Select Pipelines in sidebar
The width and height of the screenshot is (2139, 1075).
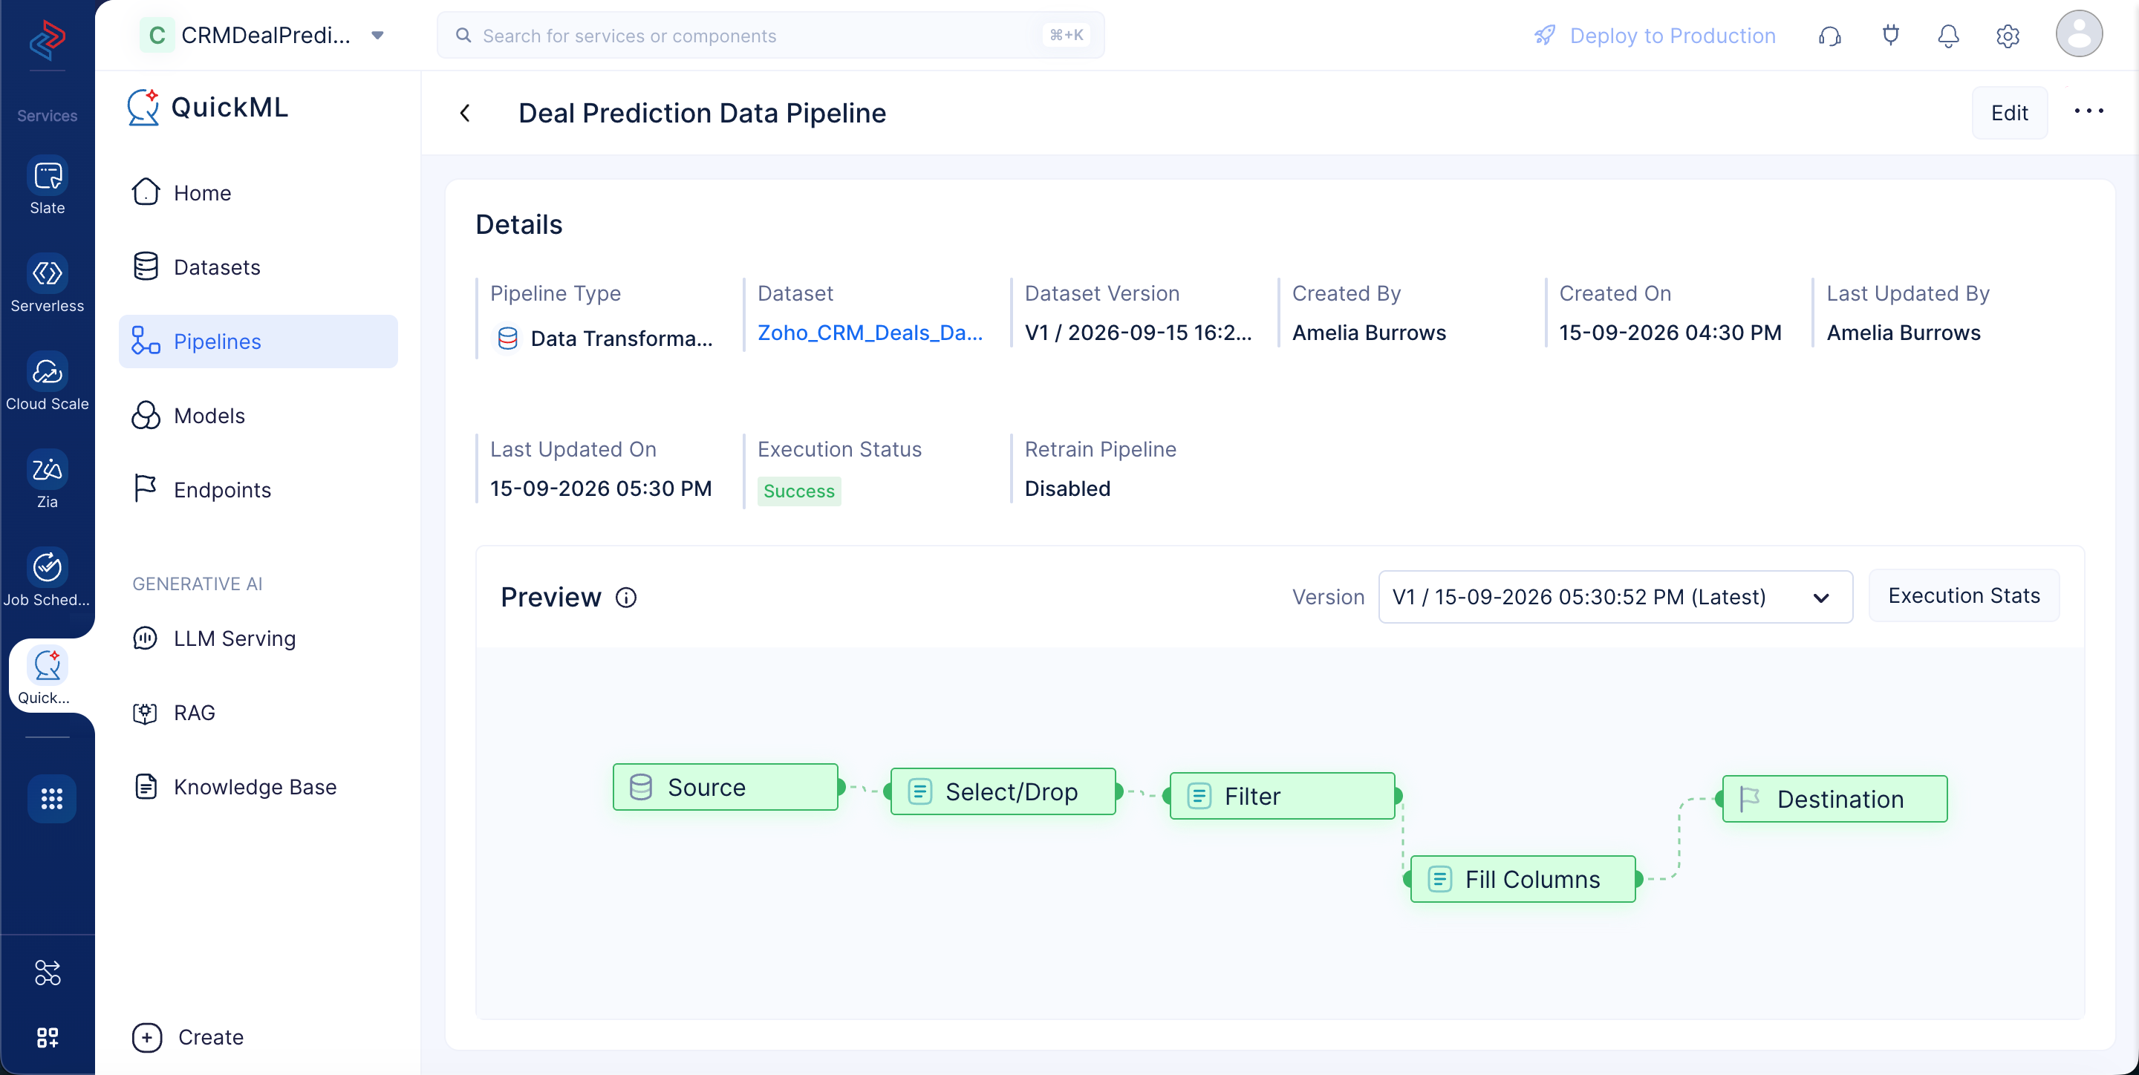[258, 342]
